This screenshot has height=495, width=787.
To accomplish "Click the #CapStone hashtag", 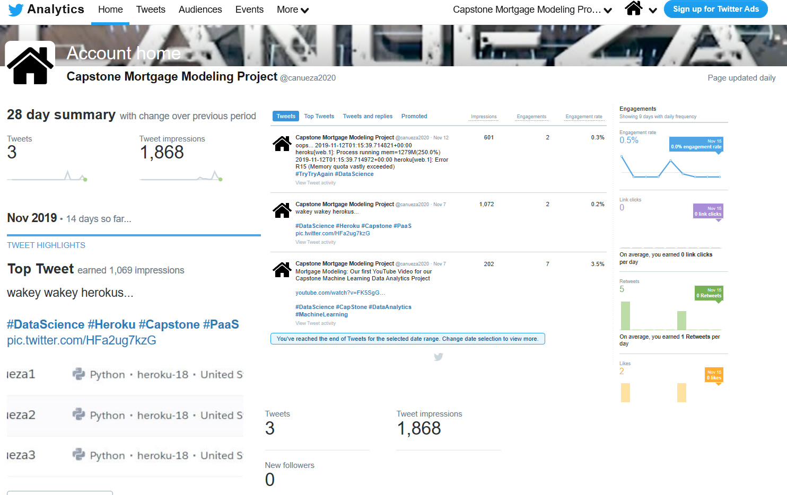I will pos(352,307).
